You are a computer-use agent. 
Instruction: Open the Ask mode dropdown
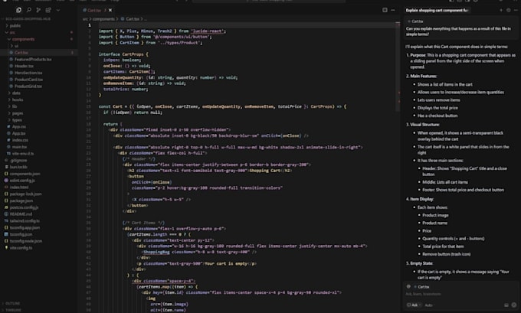coord(414,305)
